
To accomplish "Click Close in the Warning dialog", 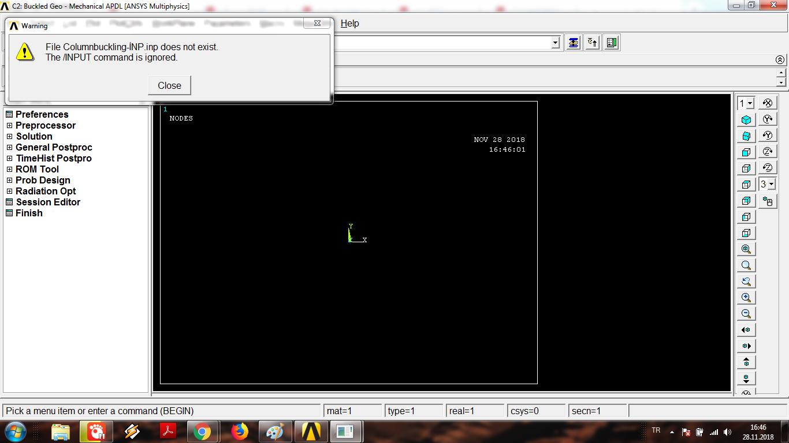I will [169, 85].
